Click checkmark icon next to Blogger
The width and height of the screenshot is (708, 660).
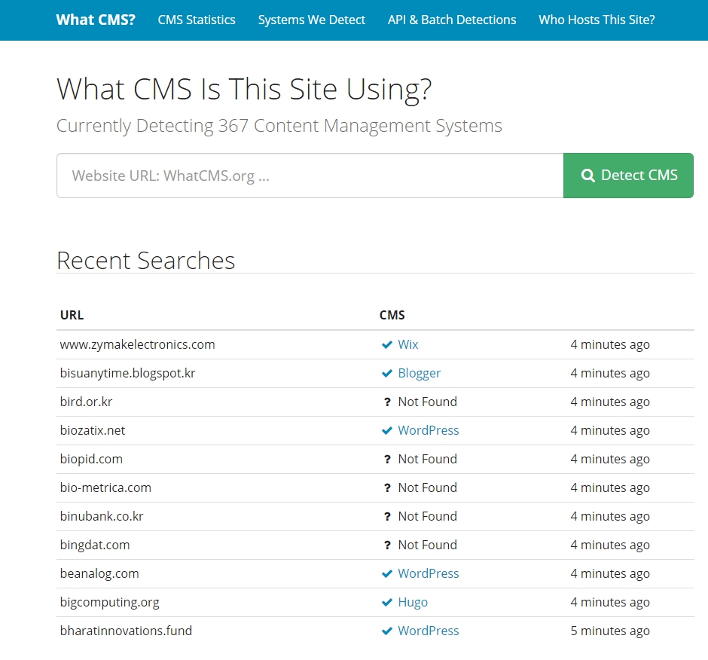[387, 373]
